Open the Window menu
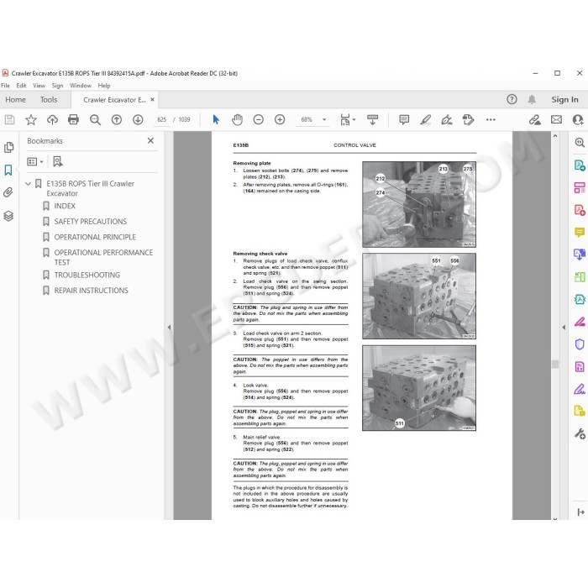588x588 pixels. tap(81, 86)
